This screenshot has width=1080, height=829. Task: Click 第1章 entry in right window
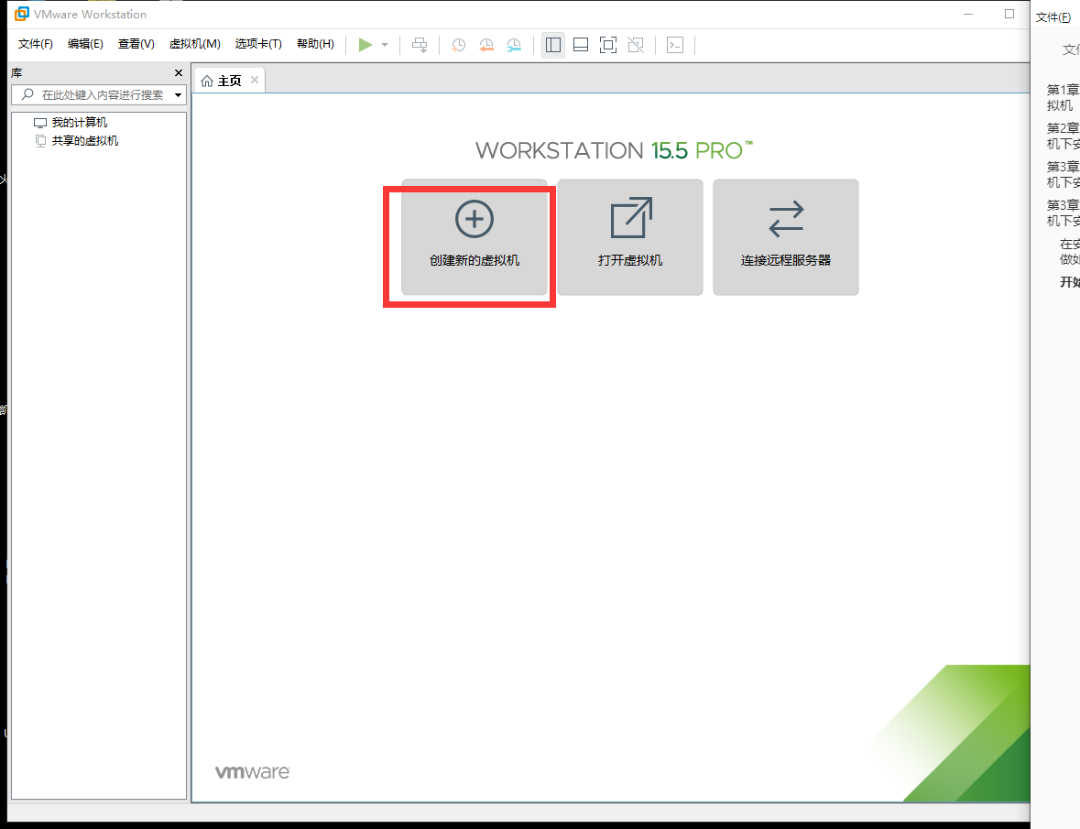pyautogui.click(x=1063, y=98)
